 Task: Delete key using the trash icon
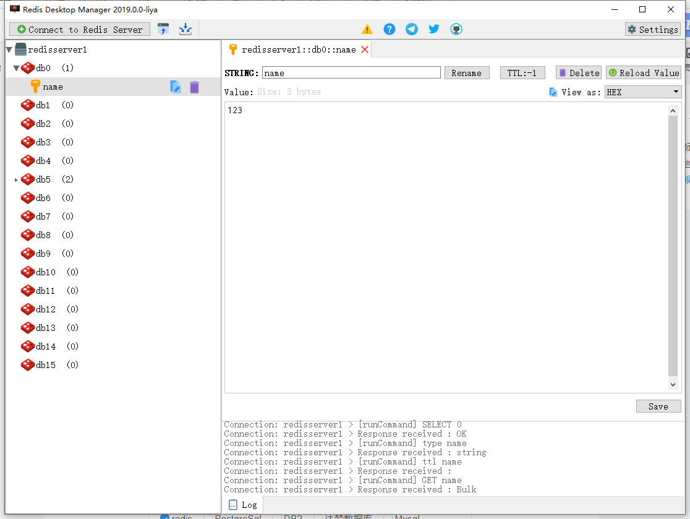point(194,87)
